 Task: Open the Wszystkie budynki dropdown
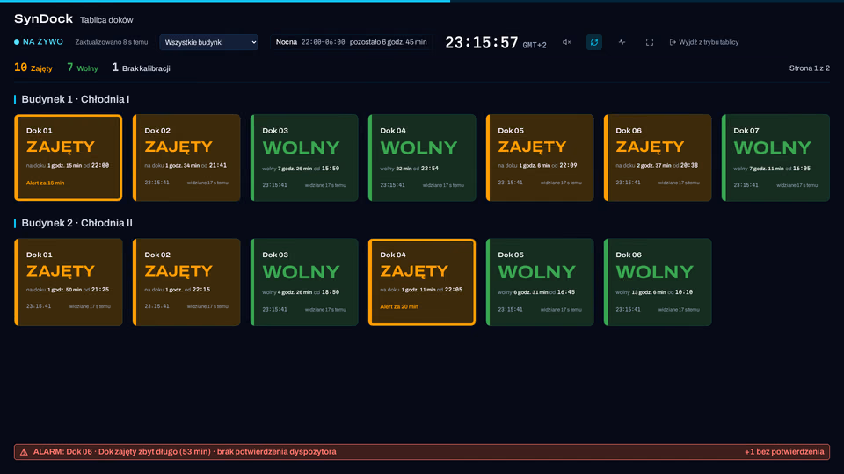pyautogui.click(x=209, y=42)
